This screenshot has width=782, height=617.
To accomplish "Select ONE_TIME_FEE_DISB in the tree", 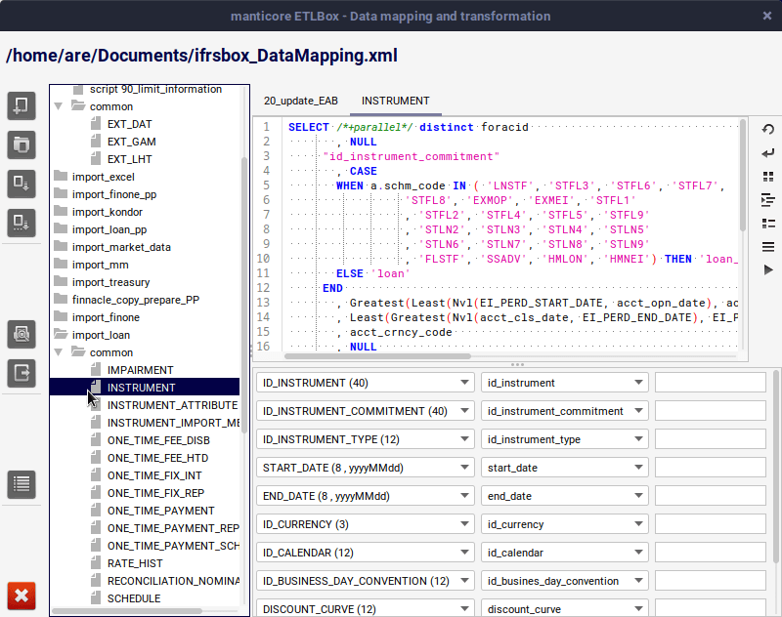I will (x=158, y=440).
